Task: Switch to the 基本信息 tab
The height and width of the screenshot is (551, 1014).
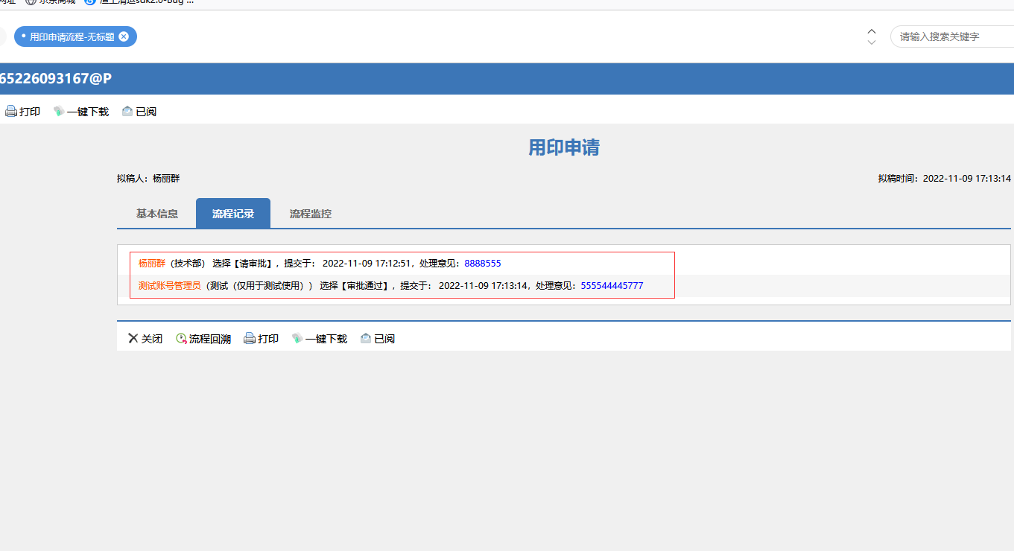Action: (x=157, y=214)
